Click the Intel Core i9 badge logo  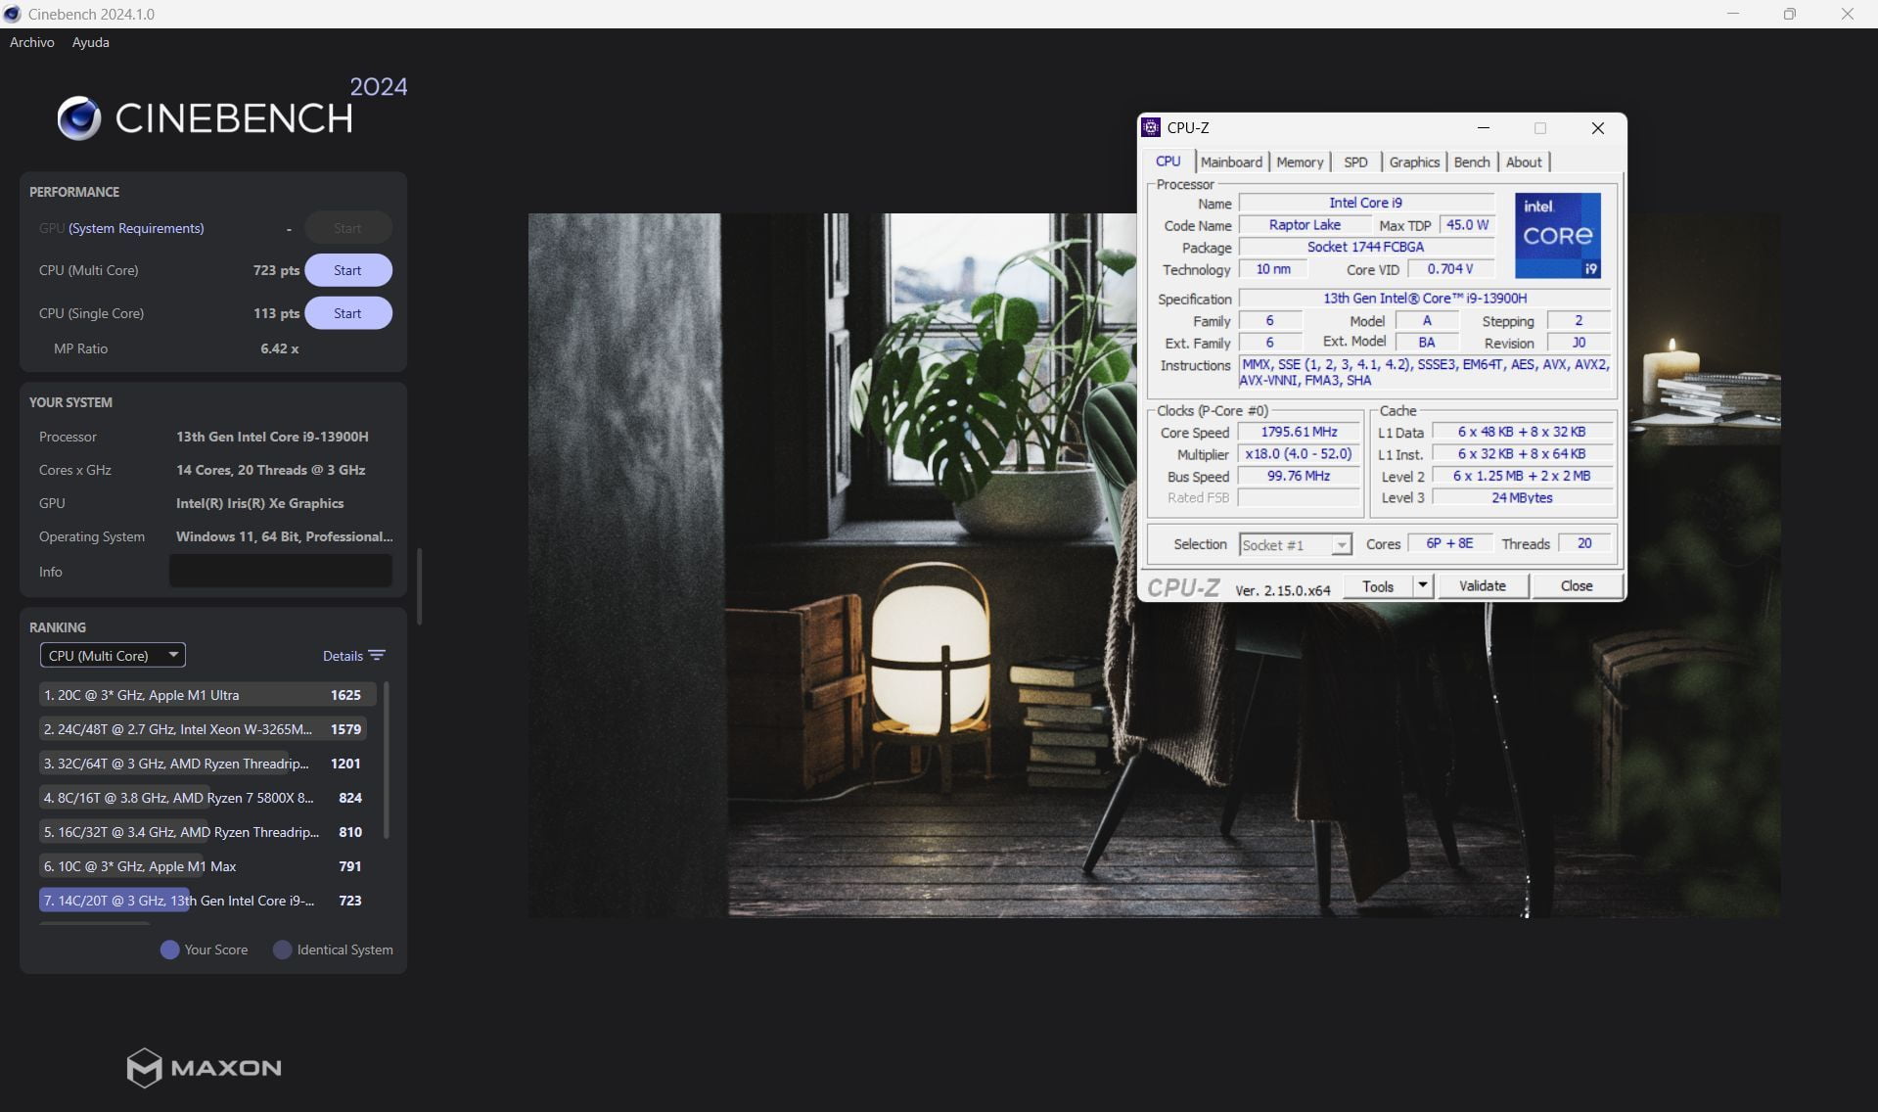(1558, 235)
